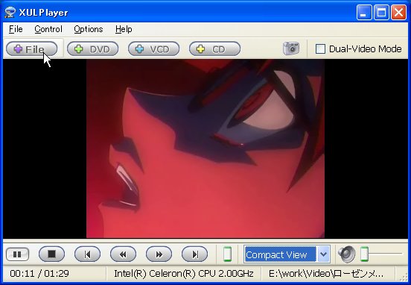Enable the Dual-Video Mode checkbox

tap(320, 48)
